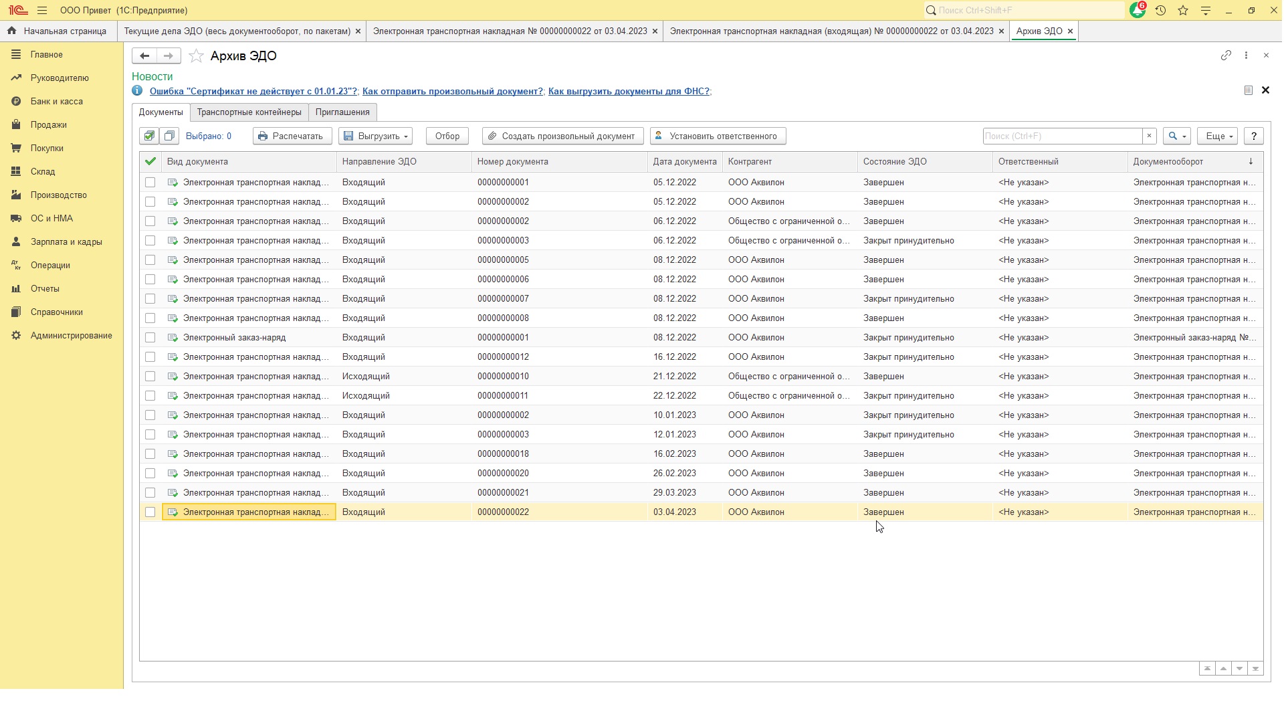Check row with number 00000000007
1284x711 pixels.
150,298
